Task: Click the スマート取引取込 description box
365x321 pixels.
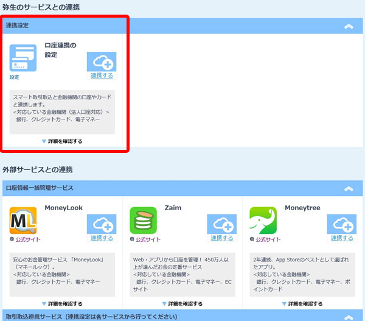Action: tap(62, 112)
